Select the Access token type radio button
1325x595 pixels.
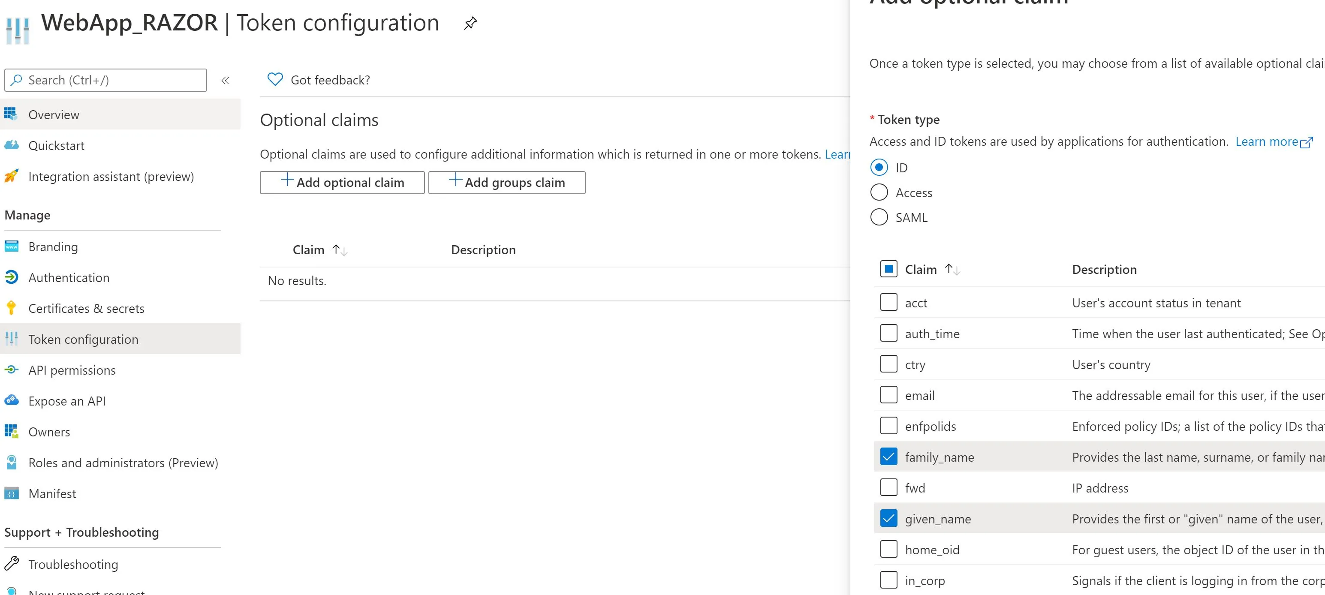click(x=879, y=192)
